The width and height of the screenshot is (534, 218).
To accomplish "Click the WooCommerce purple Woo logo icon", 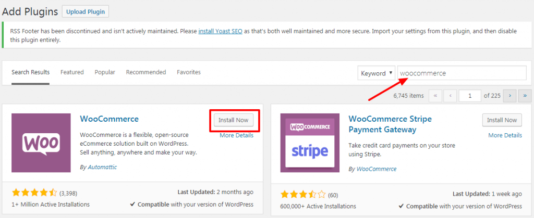I will click(x=41, y=143).
